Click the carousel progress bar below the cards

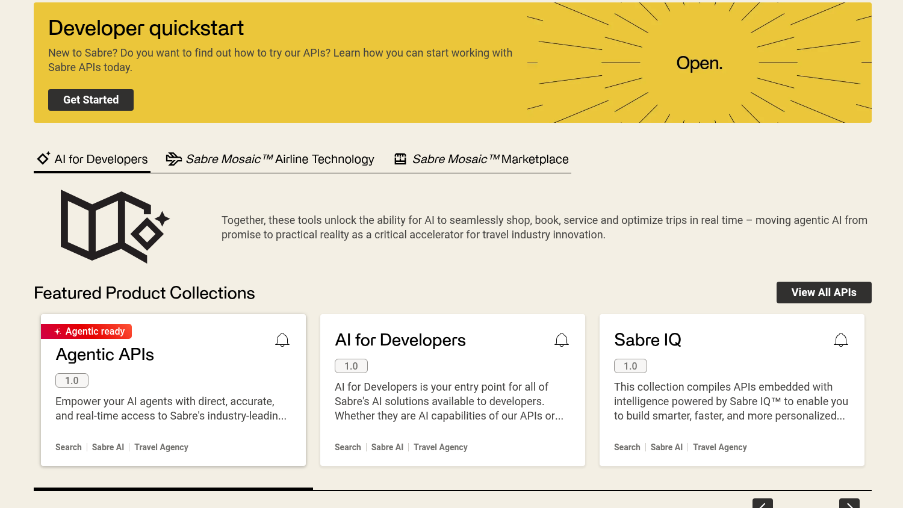point(453,489)
